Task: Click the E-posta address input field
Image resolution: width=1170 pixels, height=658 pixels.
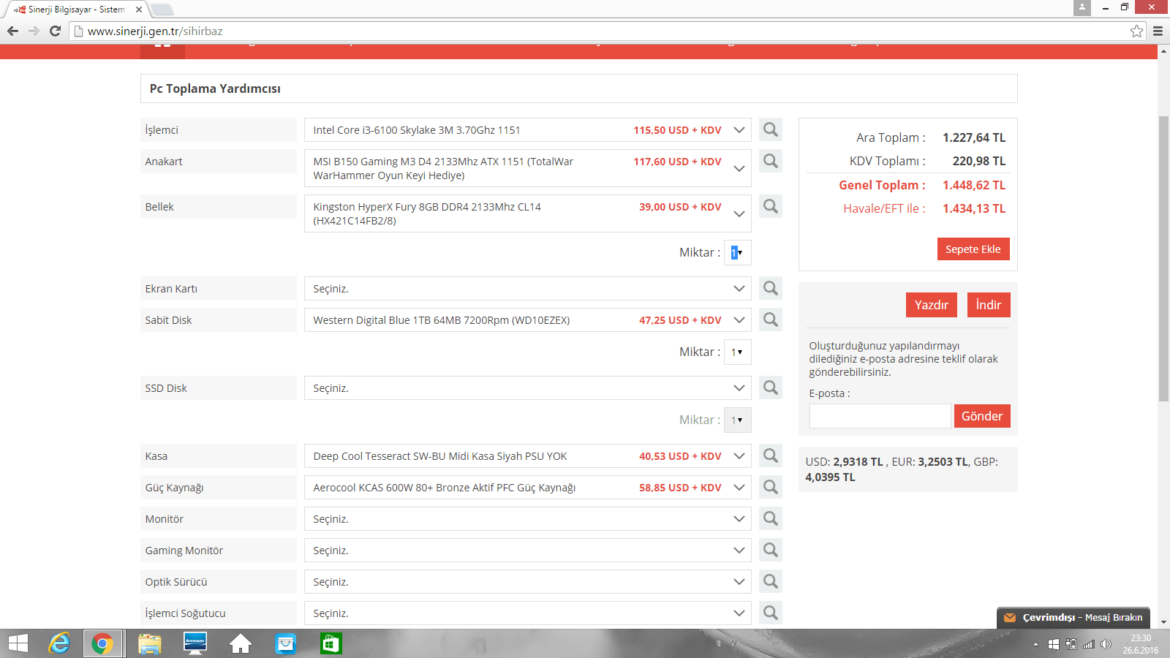Action: pyautogui.click(x=880, y=416)
